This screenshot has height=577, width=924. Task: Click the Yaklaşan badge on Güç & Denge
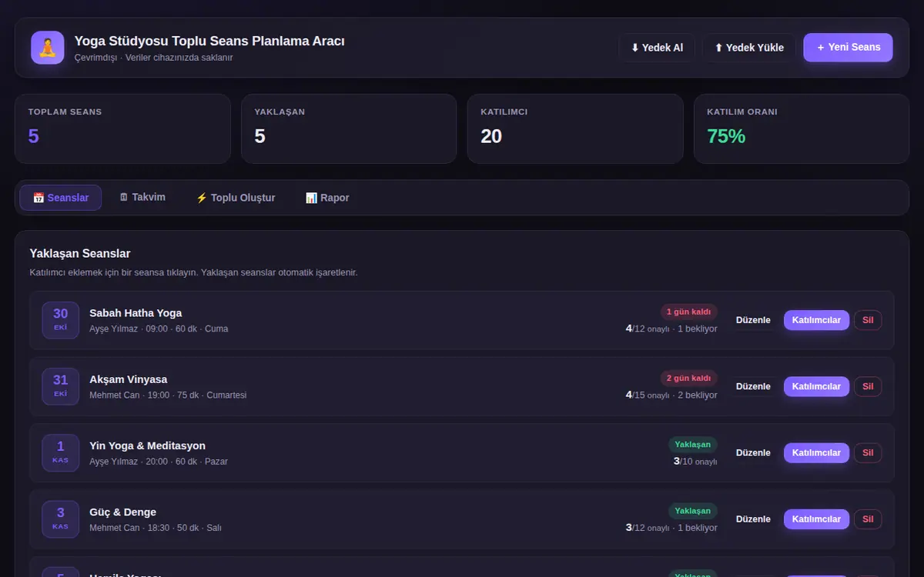click(692, 511)
